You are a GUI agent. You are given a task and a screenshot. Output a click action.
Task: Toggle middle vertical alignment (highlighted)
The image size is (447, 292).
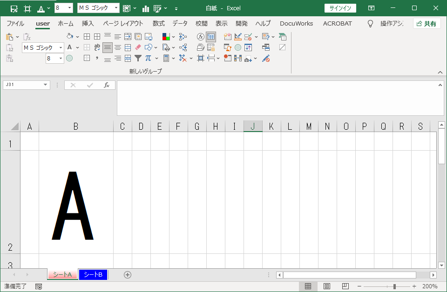(108, 47)
